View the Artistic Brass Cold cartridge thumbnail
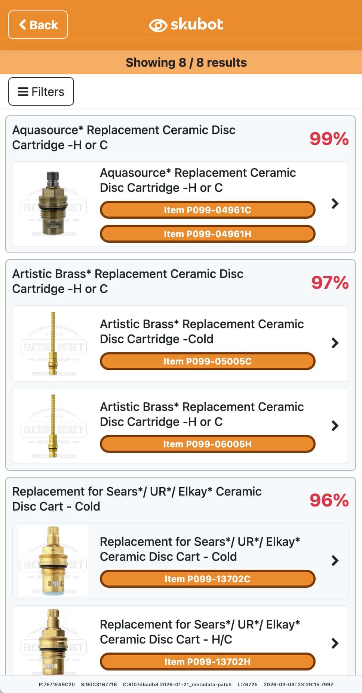 tap(53, 343)
